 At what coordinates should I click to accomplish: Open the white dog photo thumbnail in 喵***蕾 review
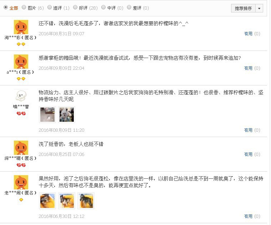coord(67,115)
